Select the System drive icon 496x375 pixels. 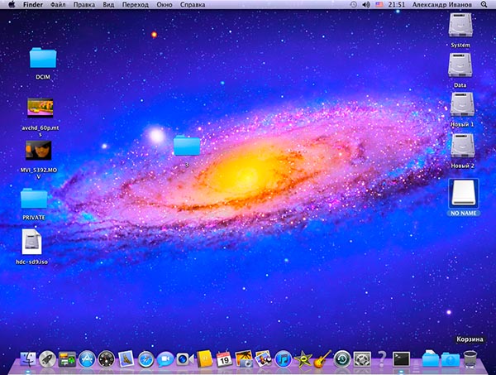[x=460, y=25]
